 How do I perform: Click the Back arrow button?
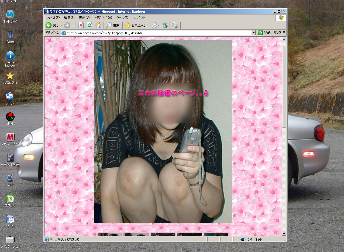(x=49, y=25)
